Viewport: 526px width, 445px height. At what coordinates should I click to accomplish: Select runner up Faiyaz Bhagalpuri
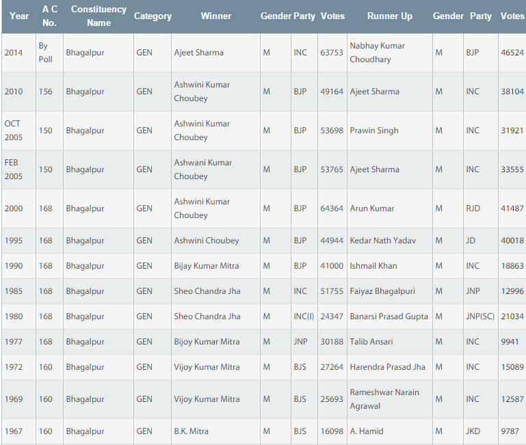[382, 291]
